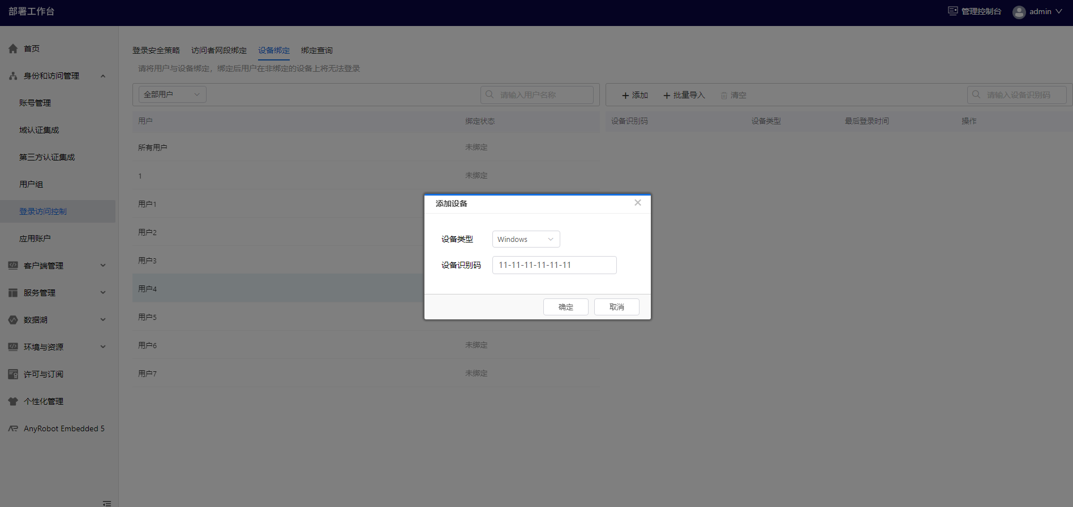
Task: Select the 用户7 row
Action: coord(366,373)
